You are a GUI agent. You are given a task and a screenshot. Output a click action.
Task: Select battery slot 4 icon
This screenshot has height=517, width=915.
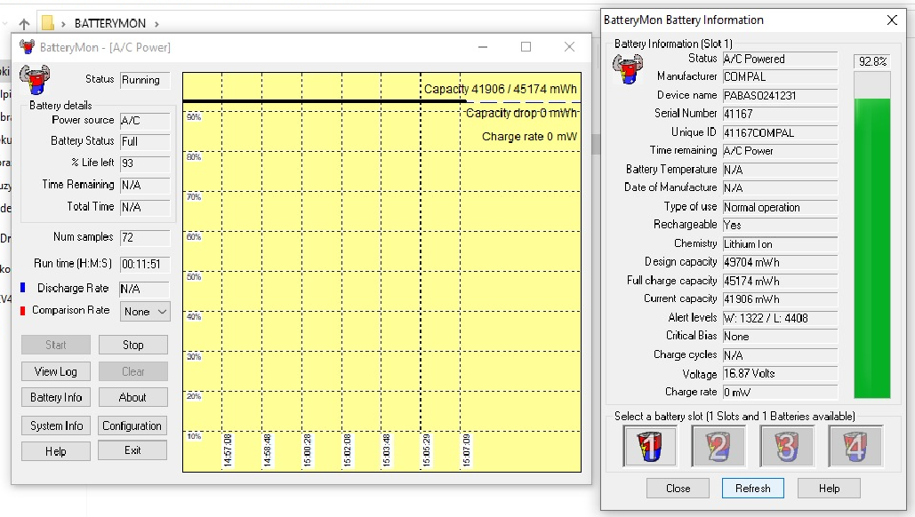(855, 446)
